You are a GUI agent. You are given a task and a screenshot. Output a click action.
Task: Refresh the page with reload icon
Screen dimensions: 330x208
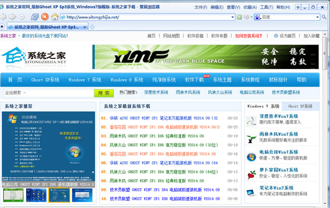click(x=35, y=17)
